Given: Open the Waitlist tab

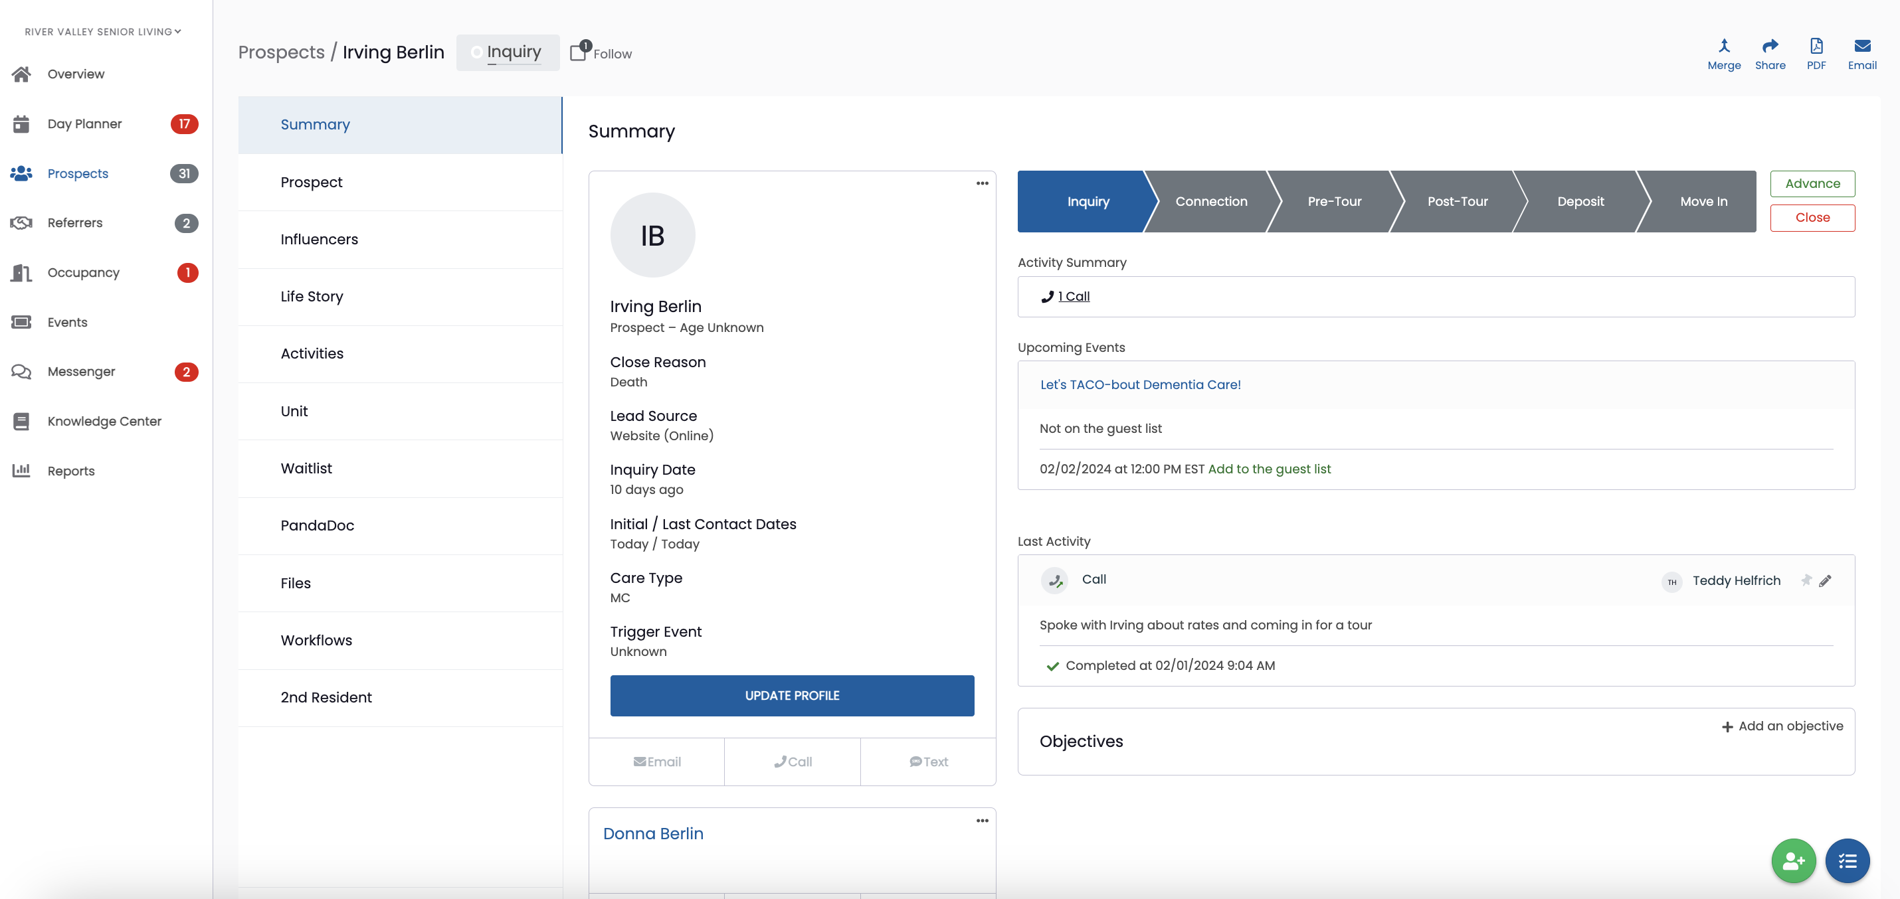Looking at the screenshot, I should pyautogui.click(x=400, y=469).
